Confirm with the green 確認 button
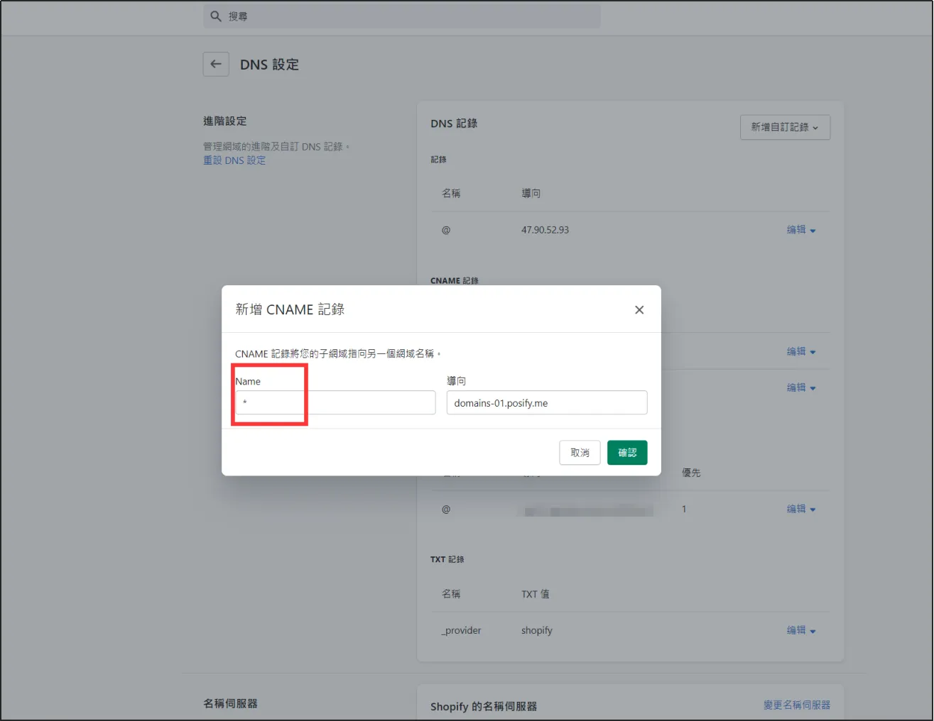Screen dimensions: 934x721 [x=626, y=453]
